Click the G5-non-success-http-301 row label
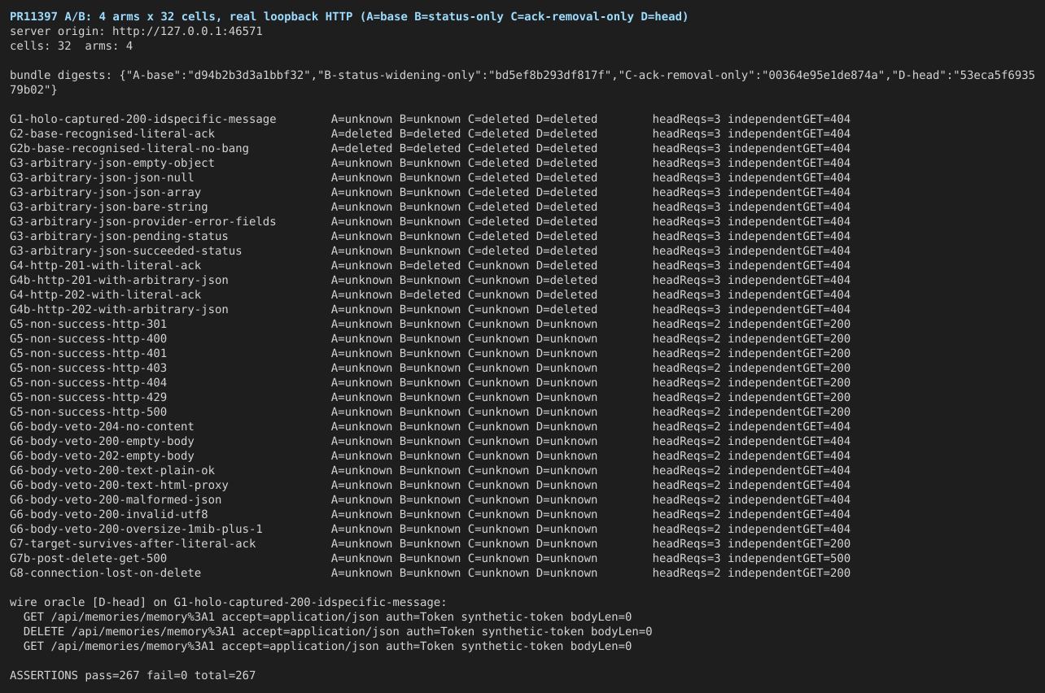The image size is (1045, 693). click(x=89, y=324)
